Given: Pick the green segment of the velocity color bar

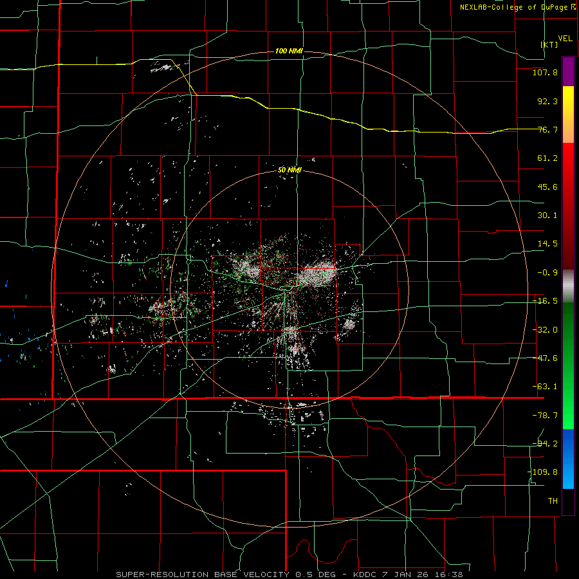Looking at the screenshot, I should pyautogui.click(x=568, y=365).
